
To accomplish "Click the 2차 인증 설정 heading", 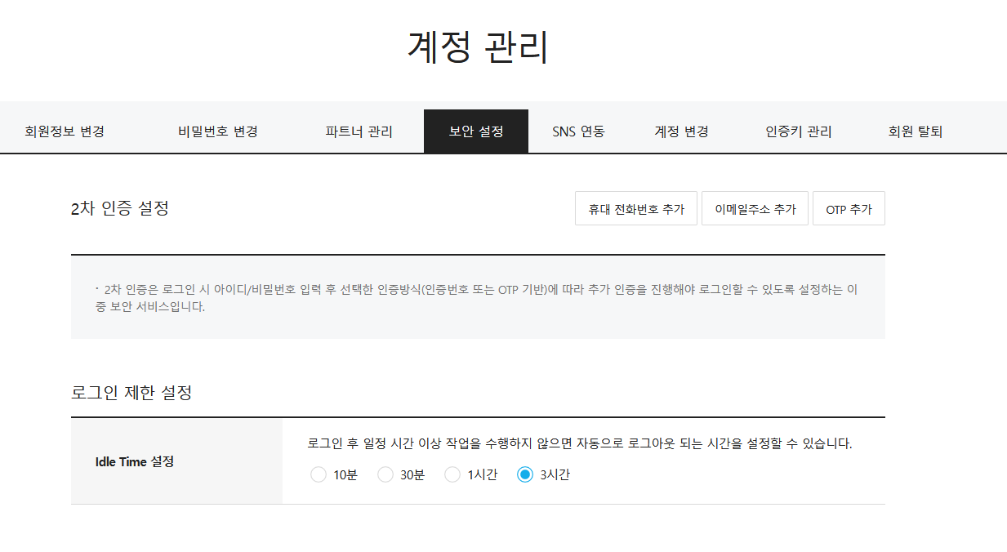I will (120, 208).
